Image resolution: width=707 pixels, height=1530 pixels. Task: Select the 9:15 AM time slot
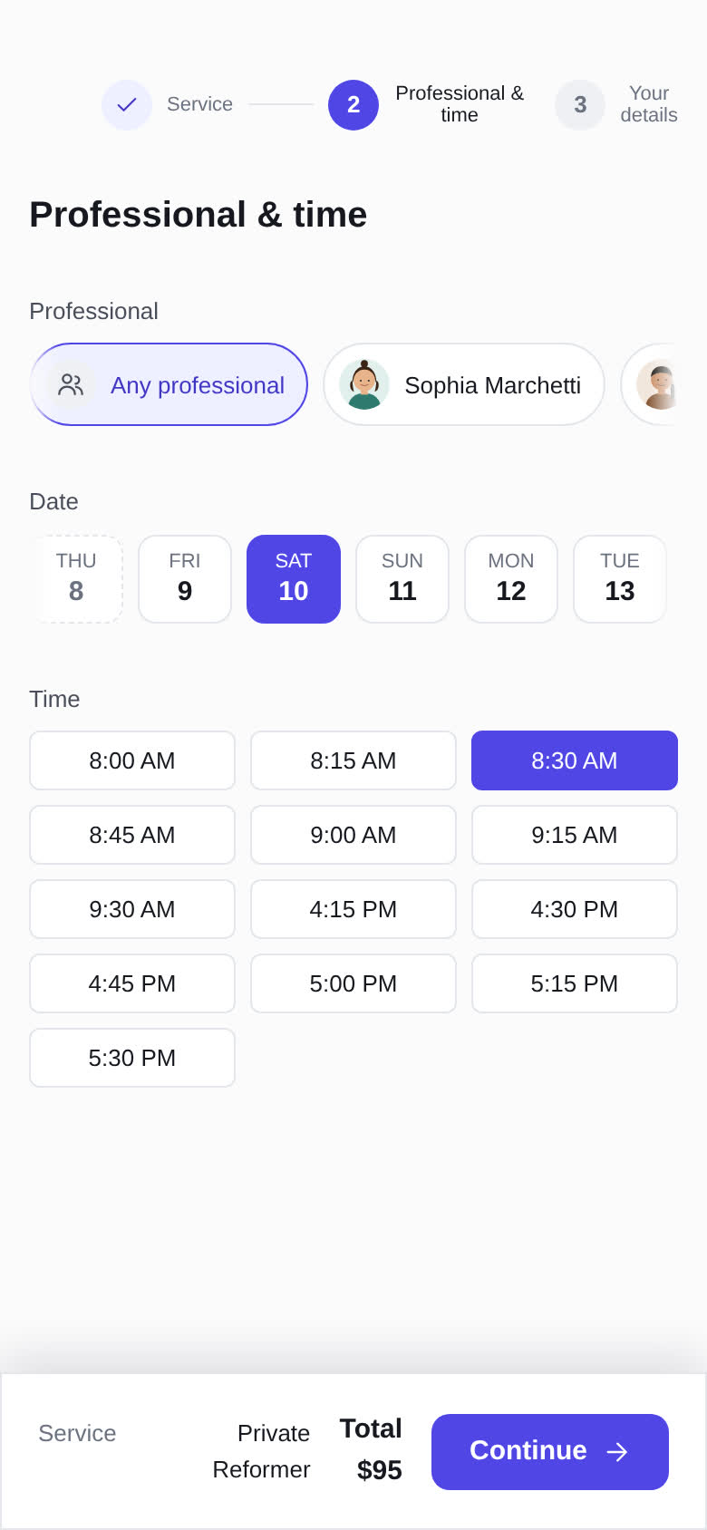click(575, 835)
